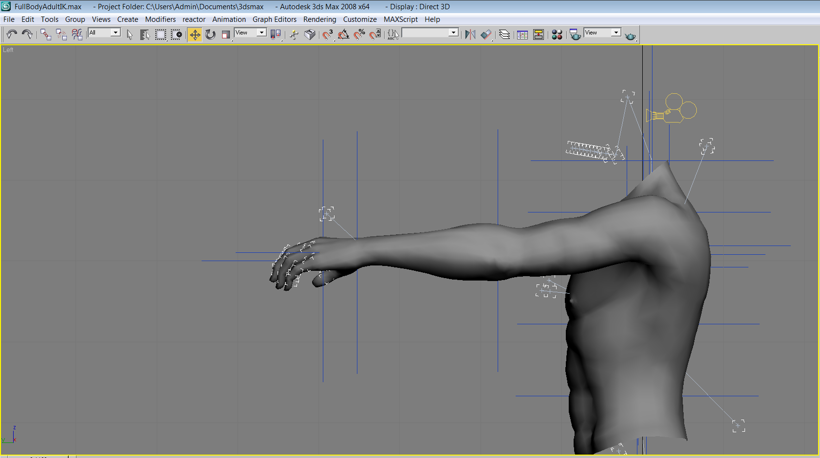This screenshot has height=458, width=820.
Task: Toggle the 3D Snaps magnet
Action: (328, 34)
